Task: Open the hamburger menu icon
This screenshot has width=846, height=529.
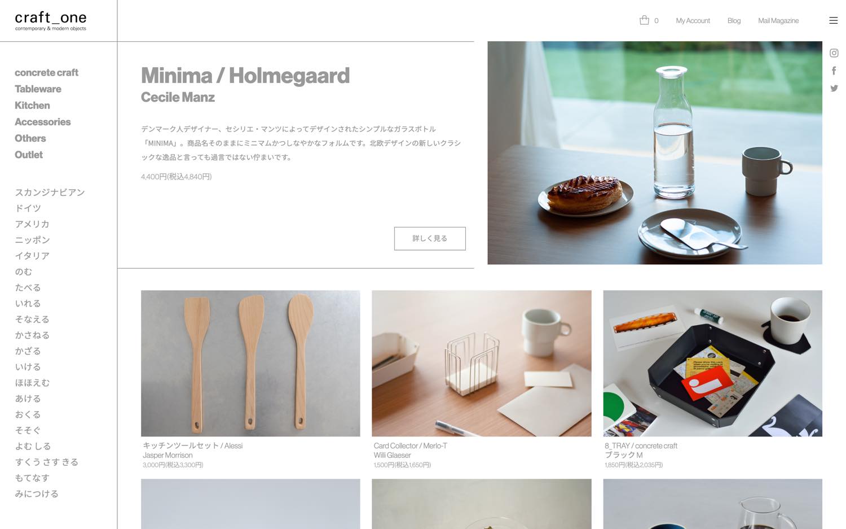Action: [x=833, y=20]
